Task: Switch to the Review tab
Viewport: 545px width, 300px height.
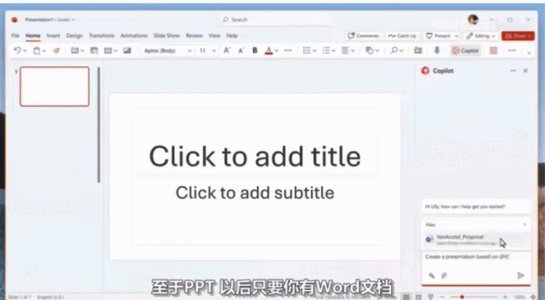Action: 194,35
